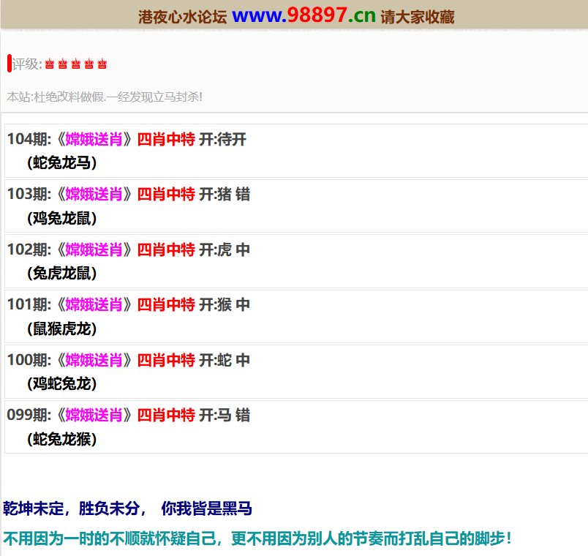Click the teal 不用因为一时的不顺 motto text
Screen dimensions: 588x556
pyautogui.click(x=257, y=539)
